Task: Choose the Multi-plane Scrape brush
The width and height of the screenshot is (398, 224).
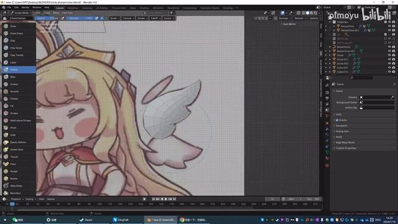Action: pos(19,120)
